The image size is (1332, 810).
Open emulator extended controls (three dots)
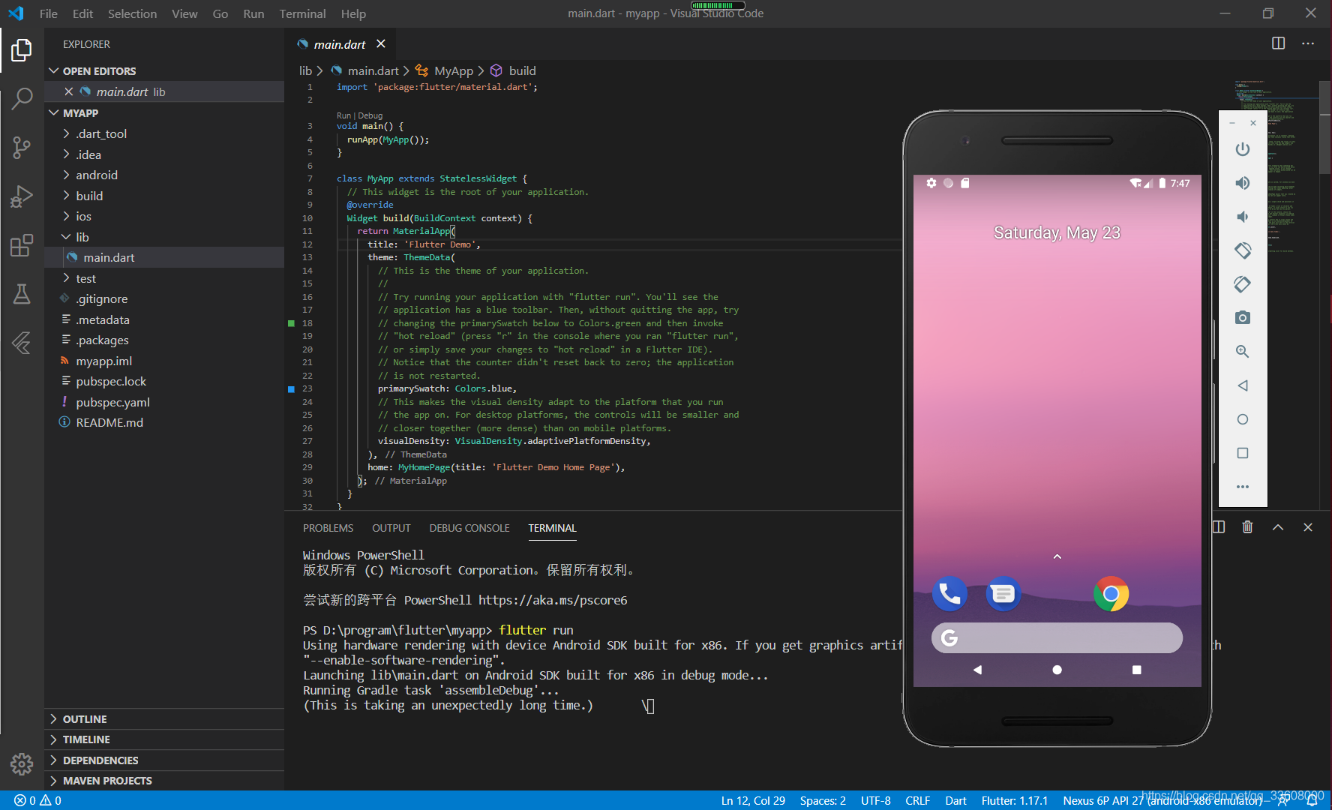pyautogui.click(x=1243, y=487)
